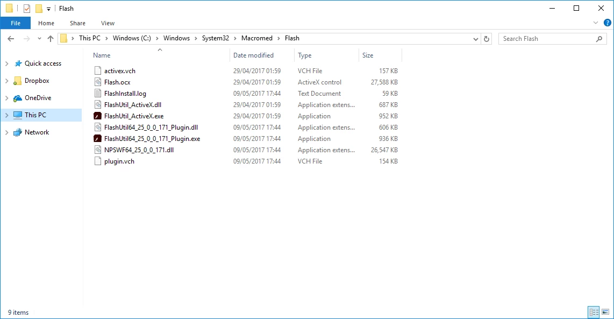
Task: Open the chevron after Macromed in breadcrumb
Action: coord(279,38)
